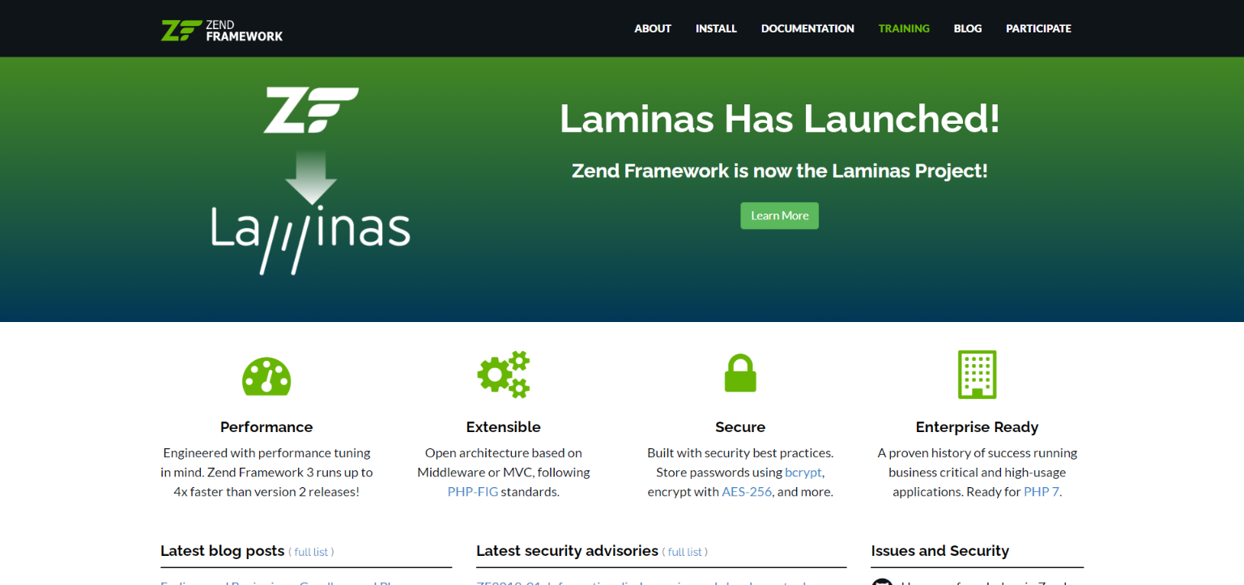Select the Enterprise Ready building icon

pos(976,374)
